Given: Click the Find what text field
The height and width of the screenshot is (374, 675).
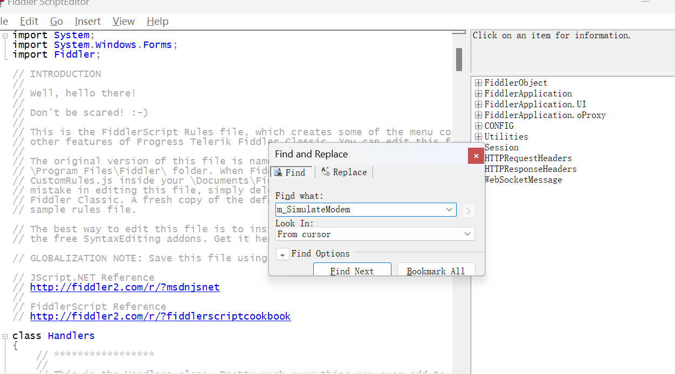Looking at the screenshot, I should click(x=360, y=210).
